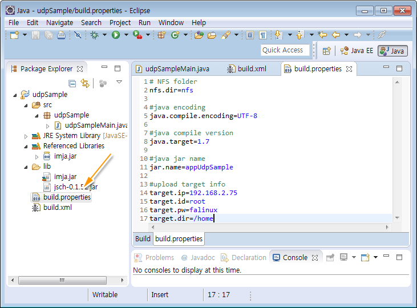Switch to the Java EE perspective
Viewport: 417px width, 308px height.
357,51
